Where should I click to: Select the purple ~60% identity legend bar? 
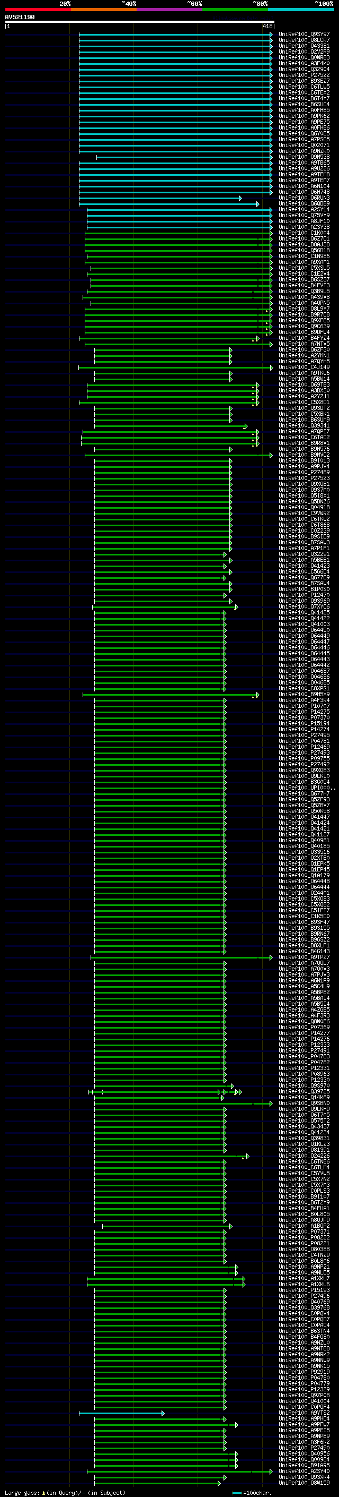coord(170,10)
